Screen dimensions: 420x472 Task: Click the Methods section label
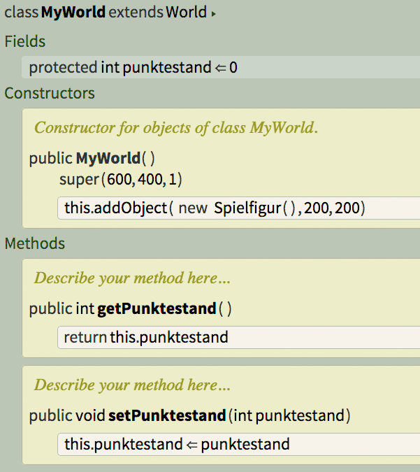click(x=35, y=244)
